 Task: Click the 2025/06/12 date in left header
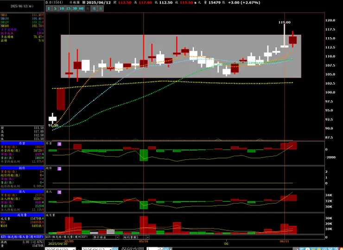[x=22, y=6]
